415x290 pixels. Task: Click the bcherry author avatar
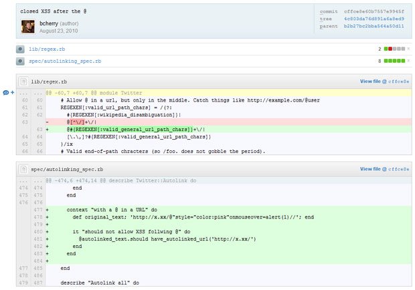[x=28, y=27]
